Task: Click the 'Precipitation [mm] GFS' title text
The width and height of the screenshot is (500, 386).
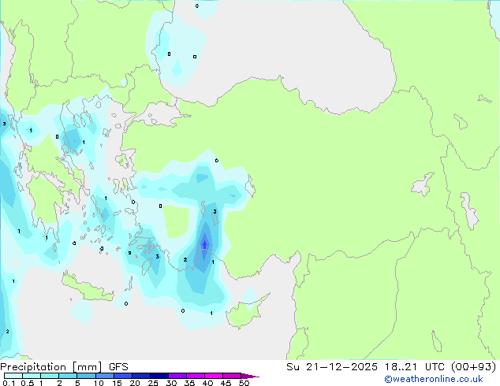Action: (x=64, y=367)
